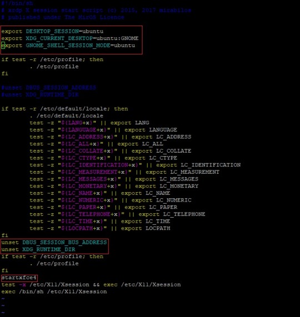Click the XDG_CURRENT_DESKTOP variable name
Screen dimensions: 300x317
pyautogui.click(x=59, y=38)
